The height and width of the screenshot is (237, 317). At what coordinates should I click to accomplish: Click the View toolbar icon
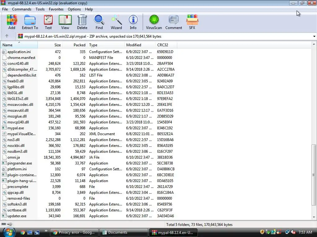[65, 22]
